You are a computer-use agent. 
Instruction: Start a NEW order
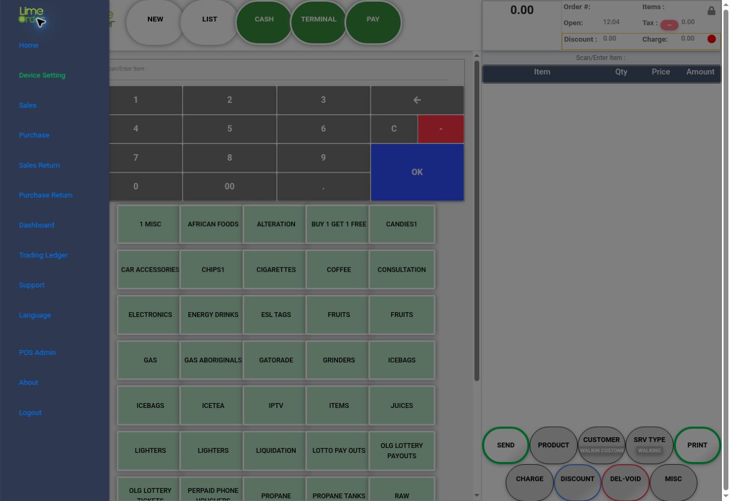(155, 22)
